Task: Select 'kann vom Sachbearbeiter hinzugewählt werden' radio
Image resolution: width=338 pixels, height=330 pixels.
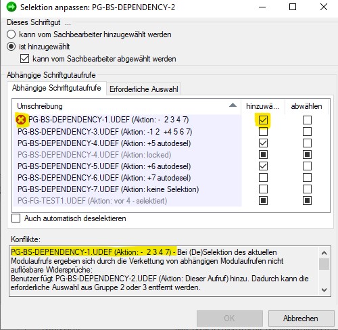Action: (11, 34)
